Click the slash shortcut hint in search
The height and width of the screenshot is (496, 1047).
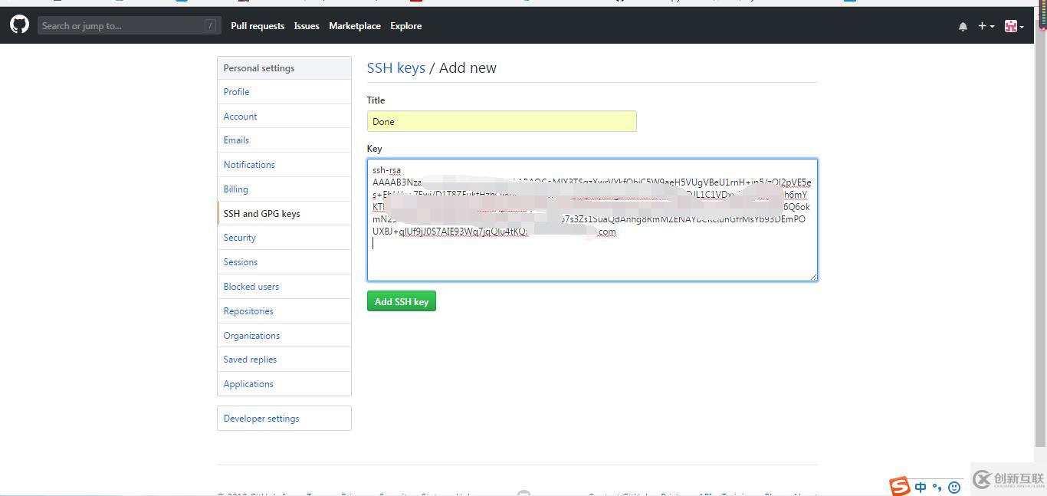(210, 26)
